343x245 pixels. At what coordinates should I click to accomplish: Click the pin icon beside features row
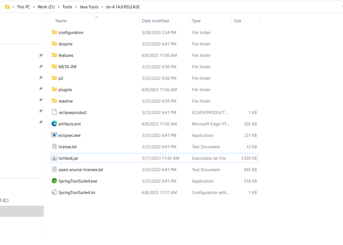41,55
